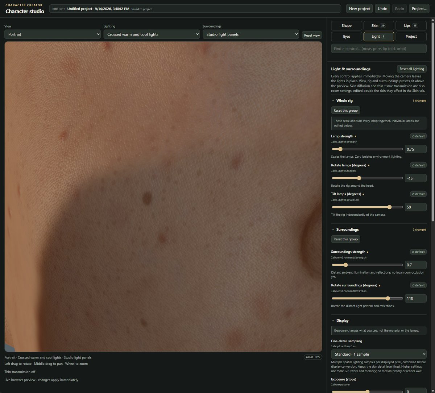This screenshot has width=435, height=393.
Task: Open the Fine-detail sampling dropdown
Action: (x=379, y=354)
